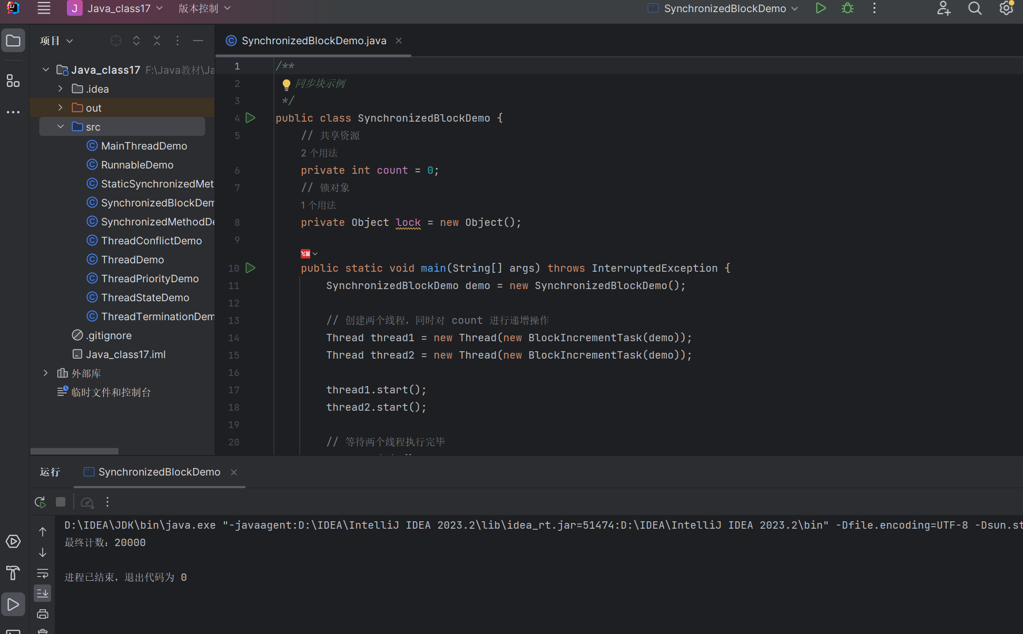1023x634 pixels.
Task: Expand the out folder in project tree
Action: 61,107
